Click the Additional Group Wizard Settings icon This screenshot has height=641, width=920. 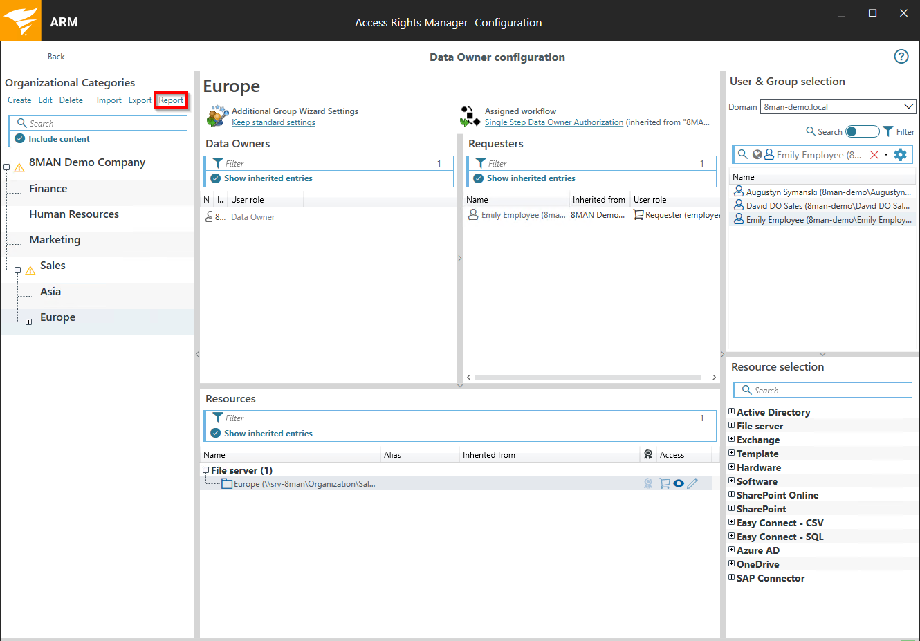tap(217, 116)
